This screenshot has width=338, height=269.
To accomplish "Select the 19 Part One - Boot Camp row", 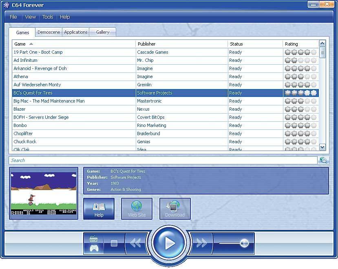I will 166,52.
